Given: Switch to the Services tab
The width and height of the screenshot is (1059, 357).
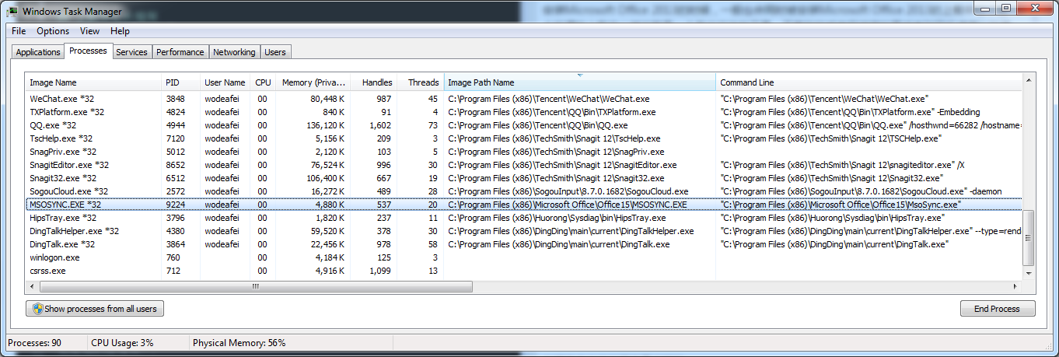Looking at the screenshot, I should pyautogui.click(x=131, y=52).
